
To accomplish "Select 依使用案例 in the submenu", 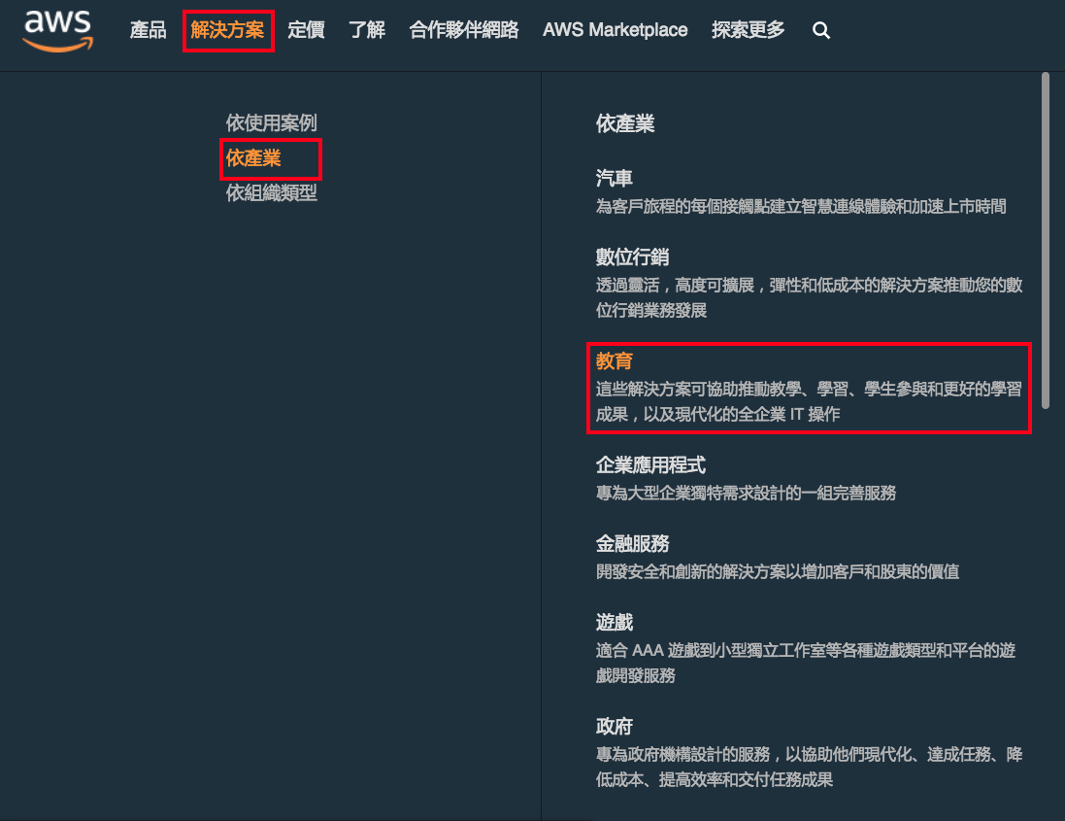I will [x=272, y=123].
